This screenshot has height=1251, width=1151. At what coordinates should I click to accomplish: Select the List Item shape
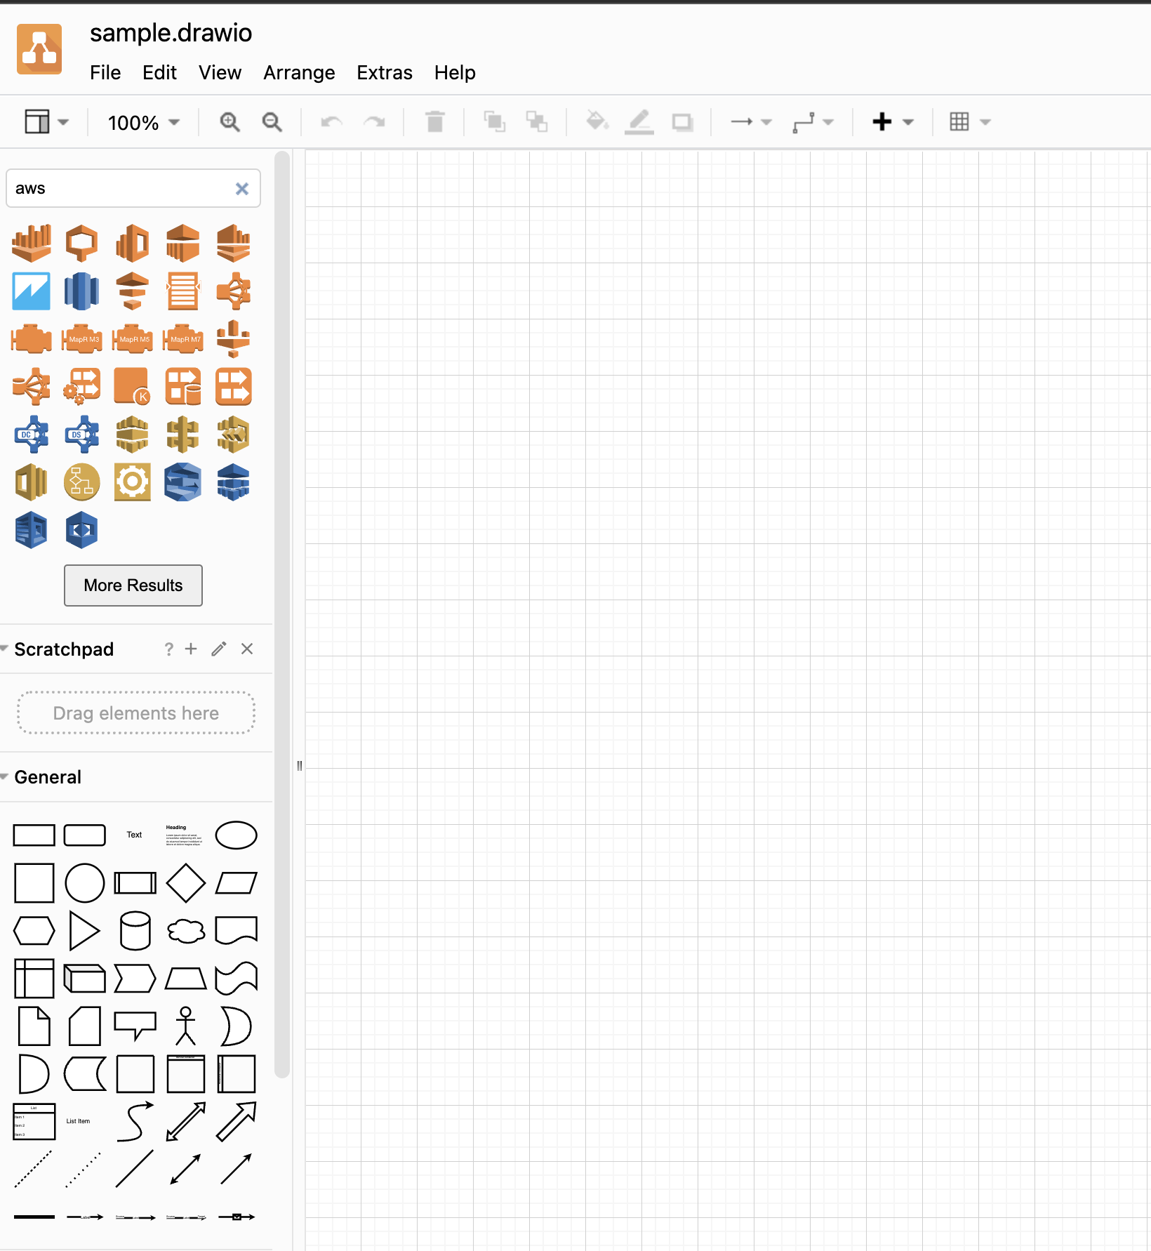(x=78, y=1121)
